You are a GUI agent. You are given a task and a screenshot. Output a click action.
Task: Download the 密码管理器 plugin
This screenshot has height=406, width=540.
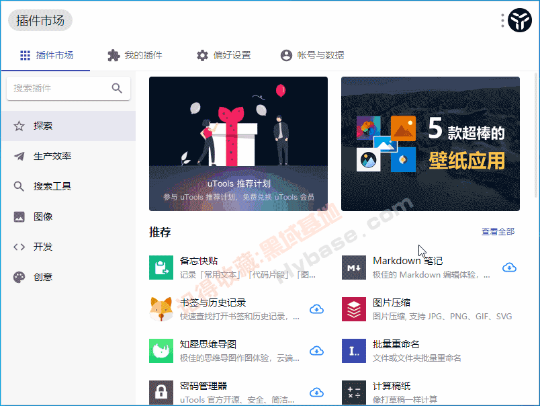[316, 393]
